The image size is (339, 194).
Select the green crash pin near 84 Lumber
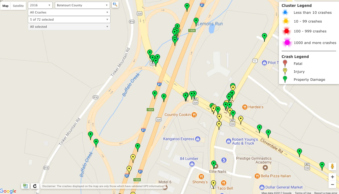tap(214, 163)
